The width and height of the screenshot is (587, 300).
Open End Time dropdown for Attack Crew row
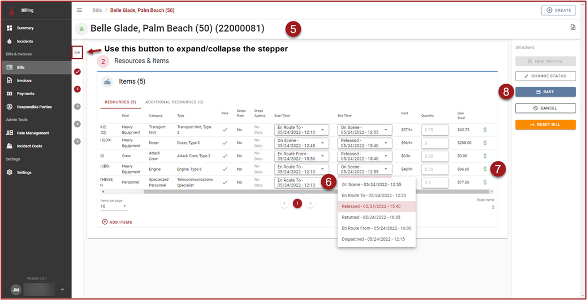tap(364, 156)
